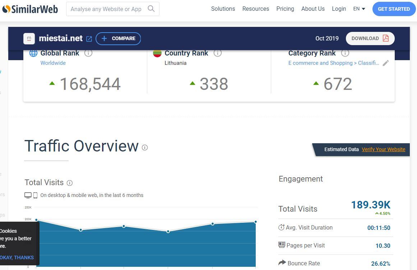This screenshot has width=417, height=270.
Task: Go to the Pricing page
Action: (285, 9)
